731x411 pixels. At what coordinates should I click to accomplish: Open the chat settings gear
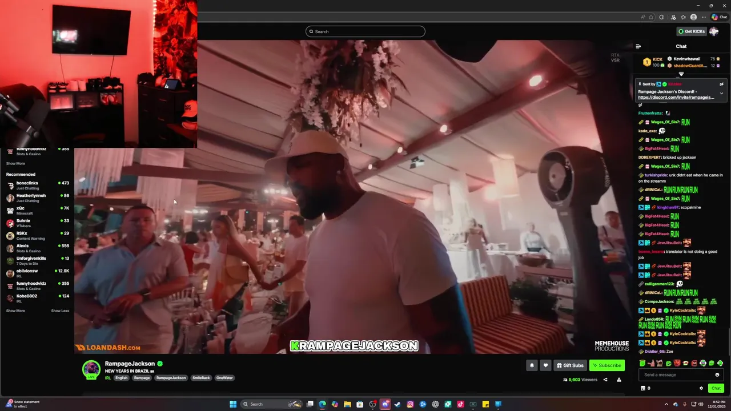(701, 388)
